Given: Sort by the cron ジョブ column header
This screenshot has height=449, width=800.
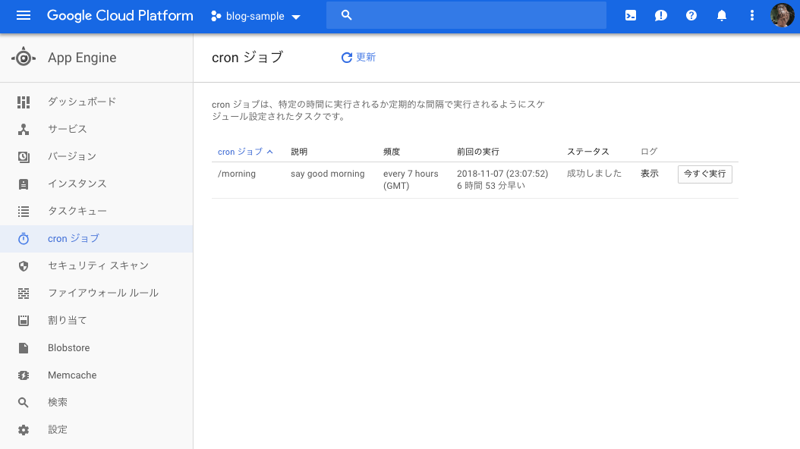Looking at the screenshot, I should point(245,152).
